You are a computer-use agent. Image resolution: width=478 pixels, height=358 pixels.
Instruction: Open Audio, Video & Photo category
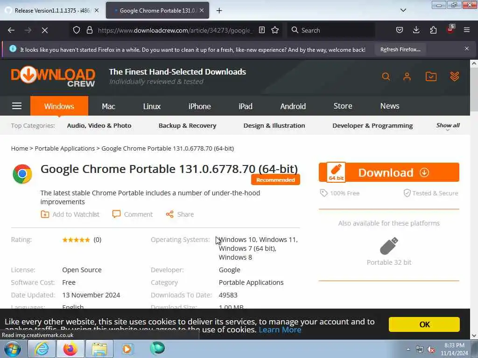99,125
